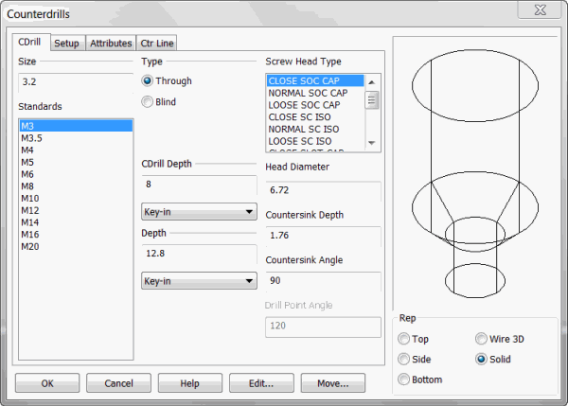
Task: Select NORMAL SC ISO screw head type
Action: click(x=315, y=130)
